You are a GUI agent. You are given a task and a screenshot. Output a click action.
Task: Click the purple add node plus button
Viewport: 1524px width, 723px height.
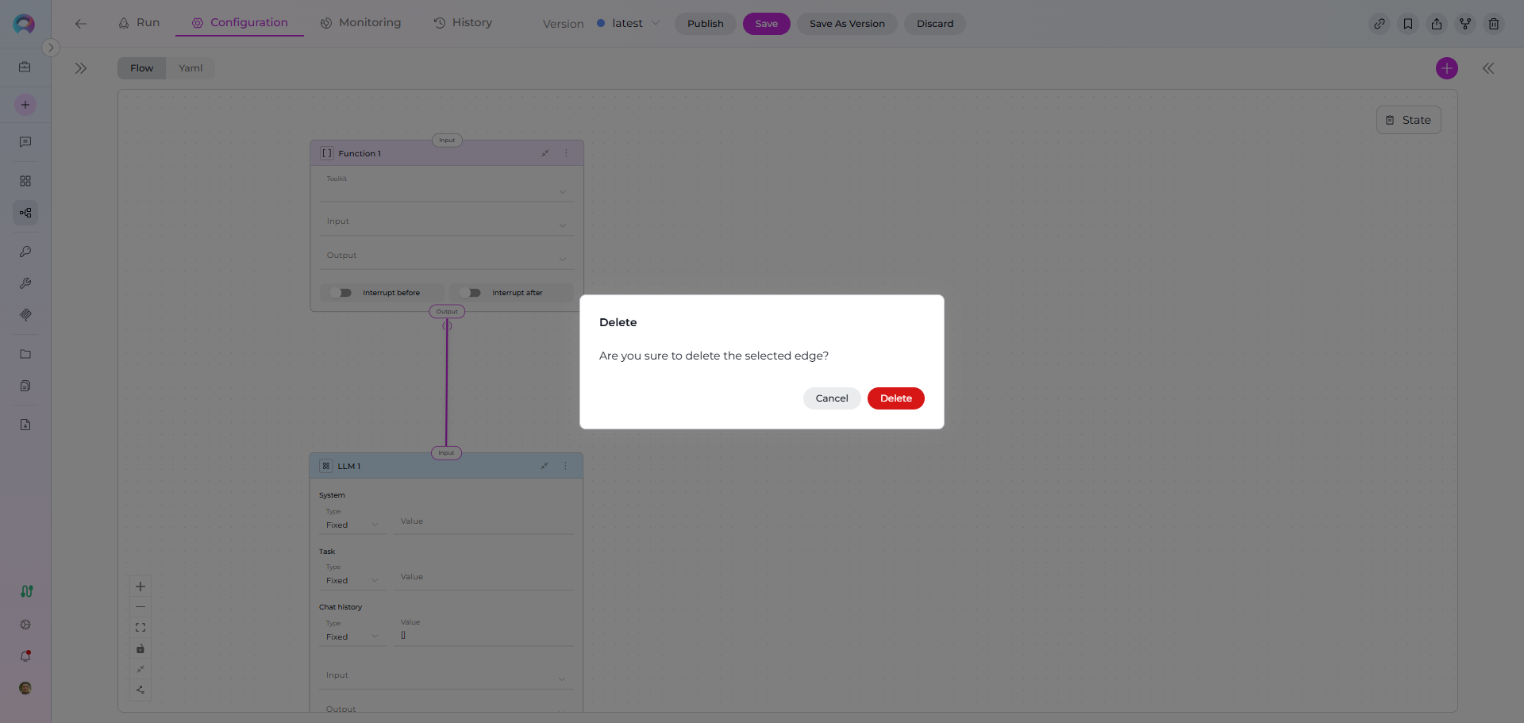1446,68
